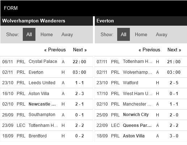Viewport: 187px width, 145px height.
Task: Show Away matches for Everton
Action: (x=162, y=34)
